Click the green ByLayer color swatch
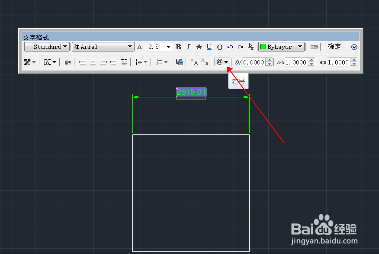 pyautogui.click(x=263, y=47)
